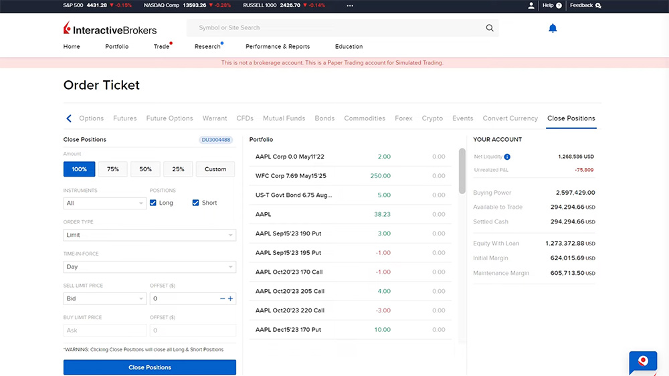Open the Sell Limit Price Bid dropdown

click(105, 299)
